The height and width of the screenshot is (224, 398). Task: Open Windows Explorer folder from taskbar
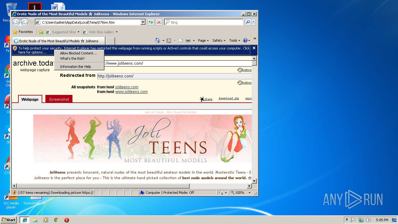(35, 220)
